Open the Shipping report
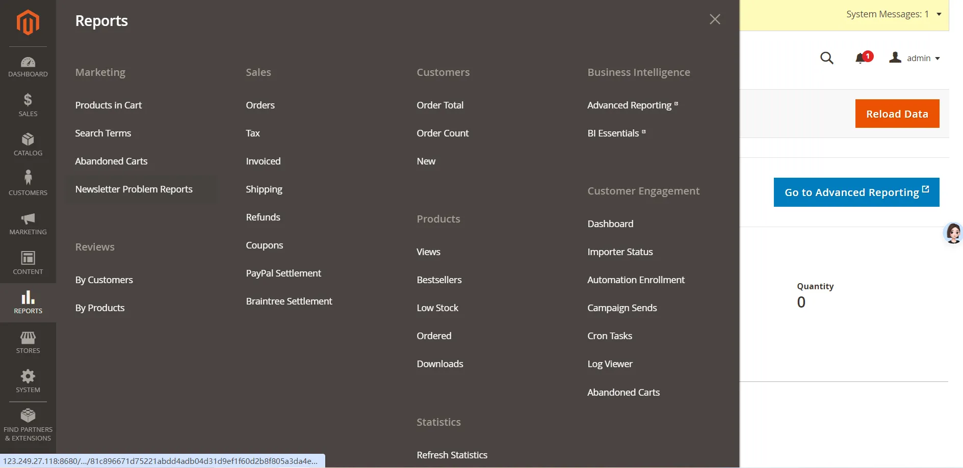The image size is (963, 468). point(264,189)
